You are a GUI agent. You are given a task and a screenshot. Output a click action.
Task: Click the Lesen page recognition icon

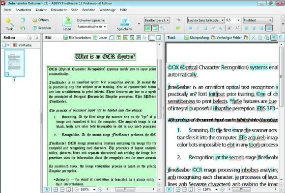tap(67, 22)
